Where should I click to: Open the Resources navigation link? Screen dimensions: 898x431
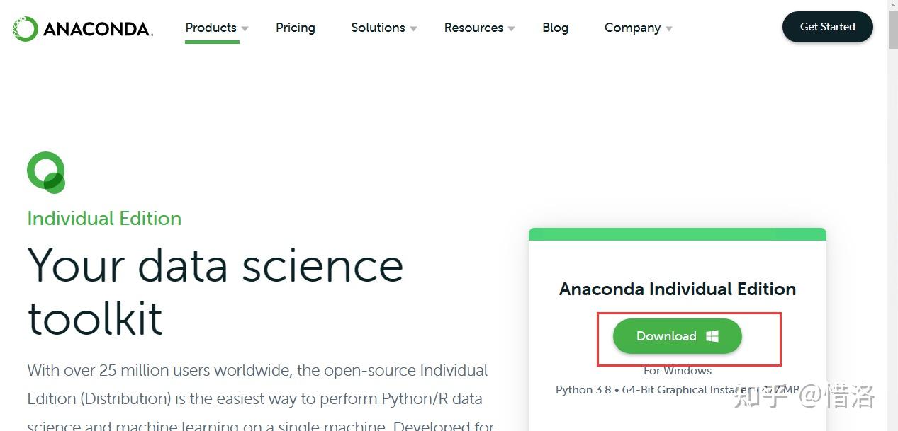coord(473,28)
